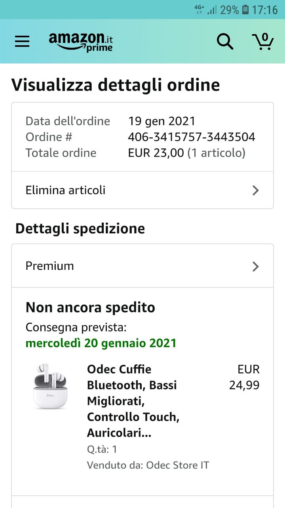Tap the Visualizza dettagli ordine heading
This screenshot has width=285, height=508.
coord(116,85)
